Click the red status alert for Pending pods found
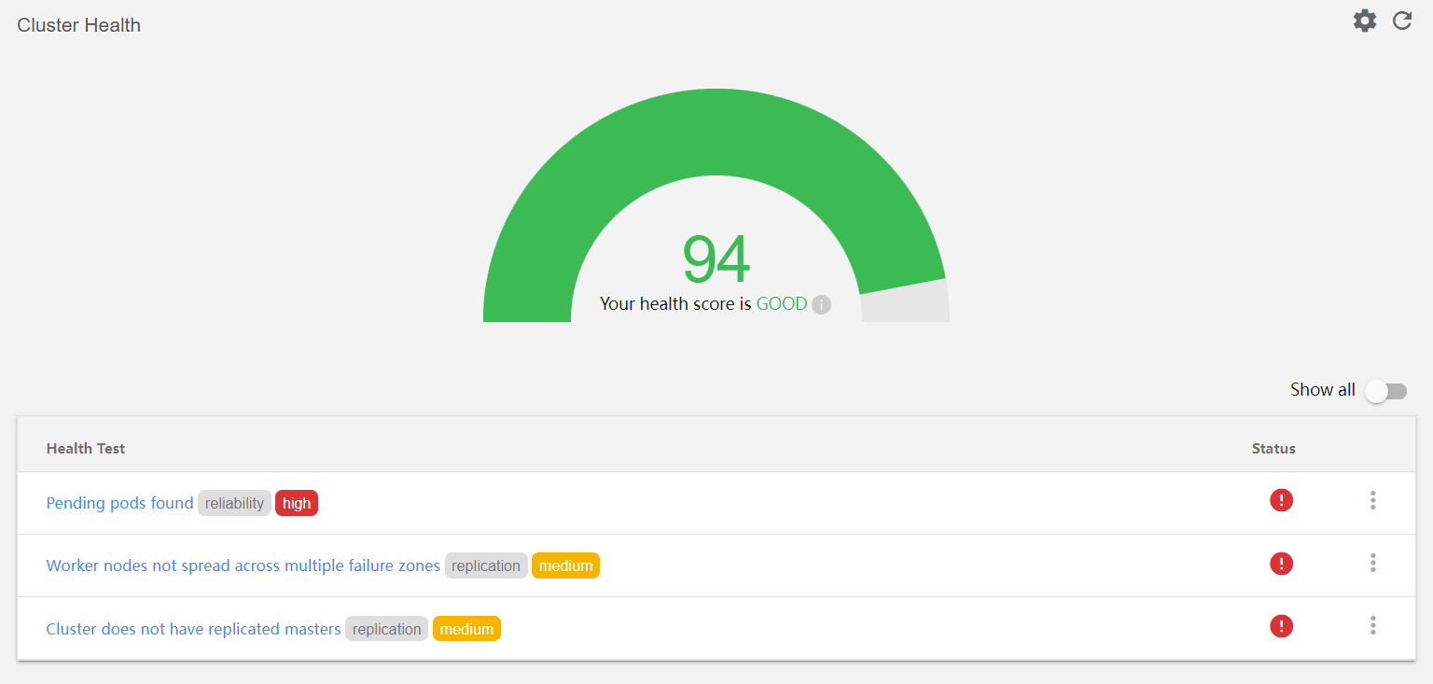Image resolution: width=1433 pixels, height=684 pixels. click(1281, 500)
